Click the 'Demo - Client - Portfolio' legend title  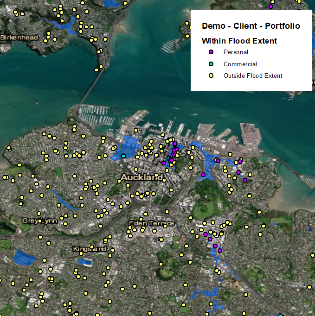pos(251,26)
